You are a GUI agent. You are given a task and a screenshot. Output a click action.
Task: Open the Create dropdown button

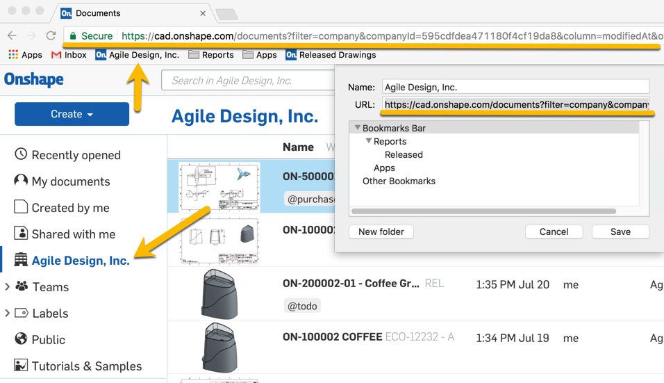72,114
